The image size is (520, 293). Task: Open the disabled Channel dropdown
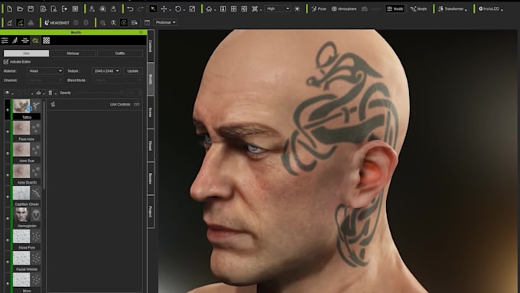coord(45,80)
